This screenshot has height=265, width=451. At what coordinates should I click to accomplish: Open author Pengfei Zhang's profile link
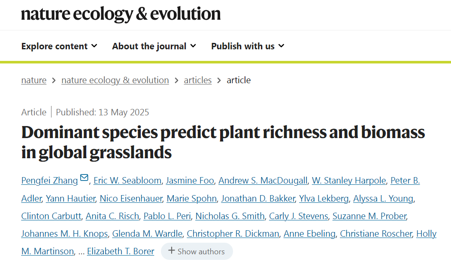click(49, 181)
